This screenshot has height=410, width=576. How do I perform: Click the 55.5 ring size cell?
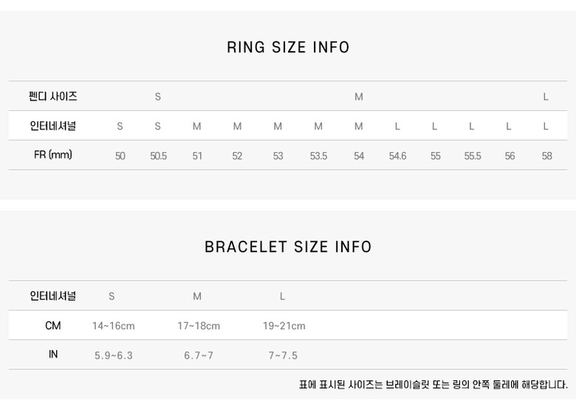click(x=473, y=156)
